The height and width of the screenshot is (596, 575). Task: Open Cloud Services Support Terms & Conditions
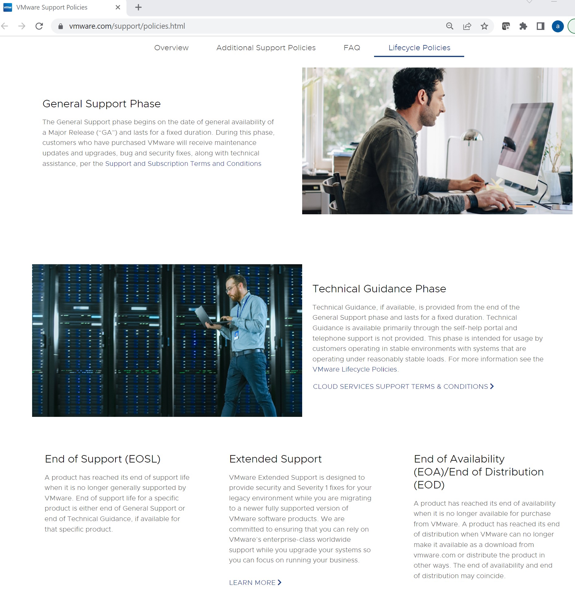(400, 387)
